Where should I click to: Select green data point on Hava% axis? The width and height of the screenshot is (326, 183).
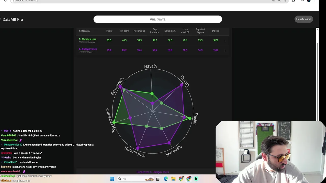coord(152,94)
